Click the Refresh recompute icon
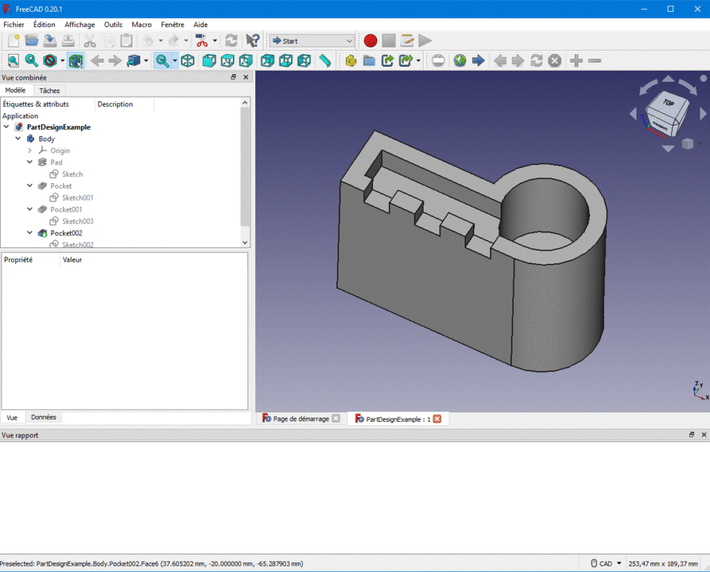 pos(232,41)
